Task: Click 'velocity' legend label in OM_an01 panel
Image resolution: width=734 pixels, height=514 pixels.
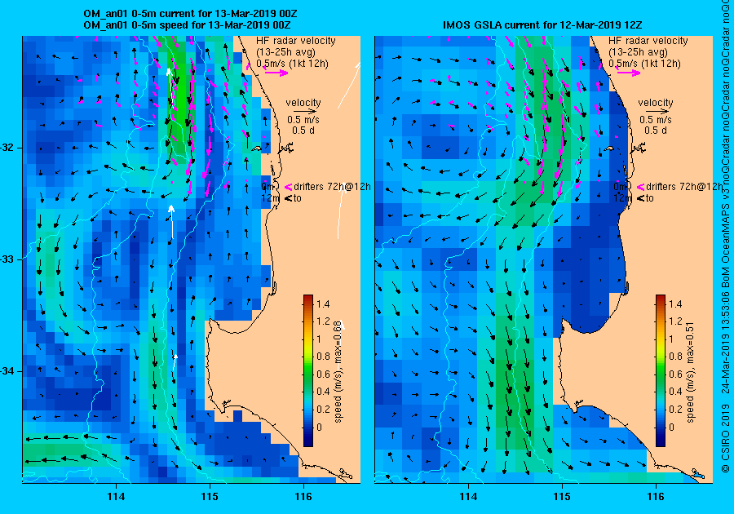Action: [x=303, y=103]
